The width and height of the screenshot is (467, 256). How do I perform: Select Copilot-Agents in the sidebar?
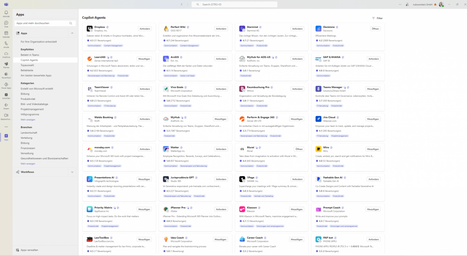[45, 60]
